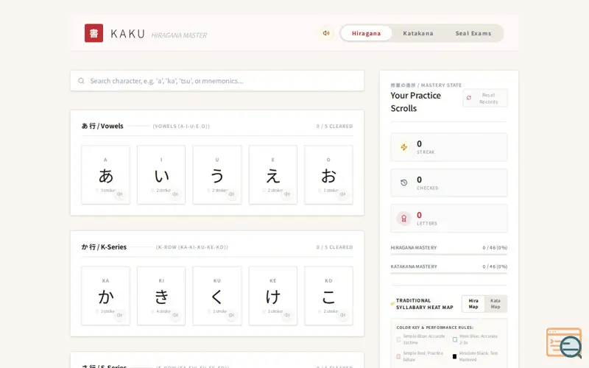
Task: Play audio for the い (I) card
Action: pyautogui.click(x=175, y=194)
